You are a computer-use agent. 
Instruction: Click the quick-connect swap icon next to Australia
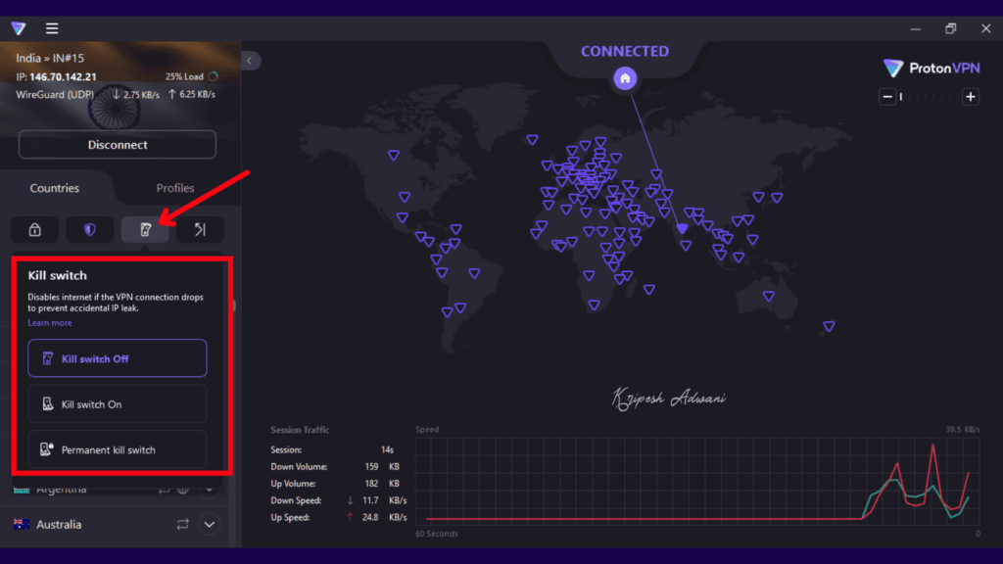[181, 524]
